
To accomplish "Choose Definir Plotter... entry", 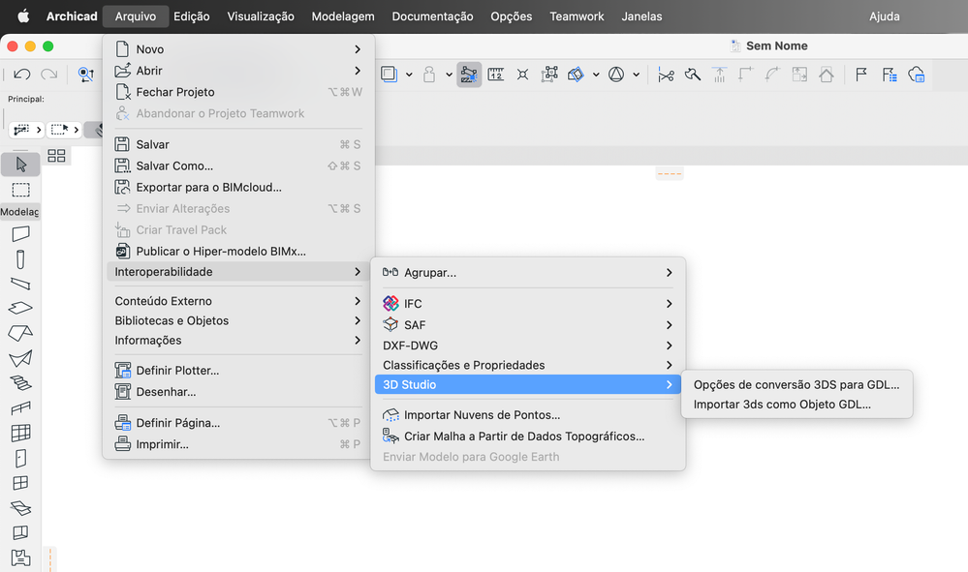I will [x=239, y=371].
